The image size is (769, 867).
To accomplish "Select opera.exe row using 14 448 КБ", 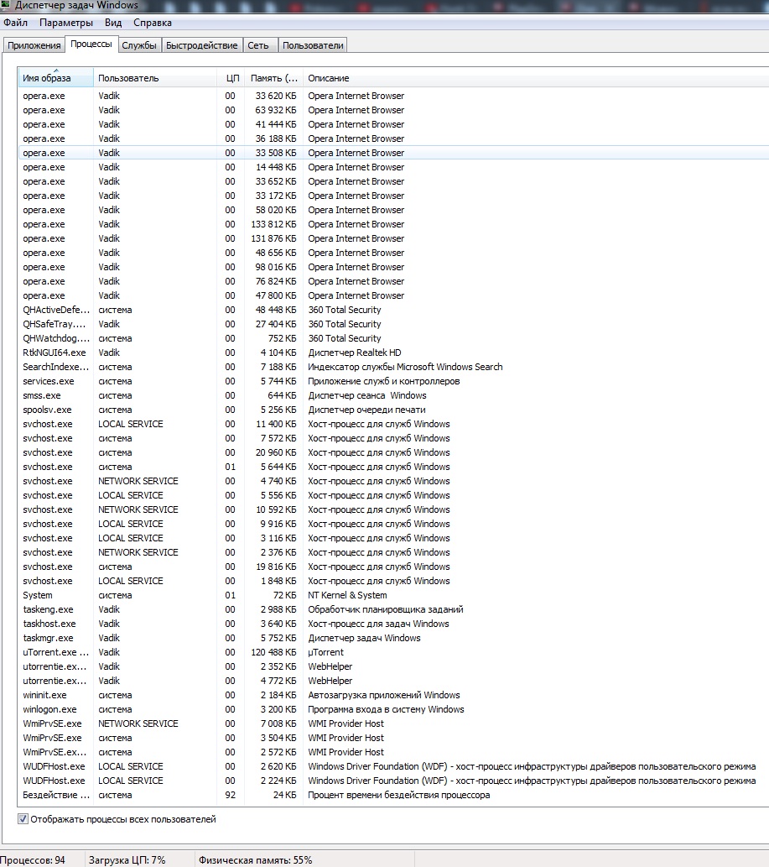I will pos(393,167).
